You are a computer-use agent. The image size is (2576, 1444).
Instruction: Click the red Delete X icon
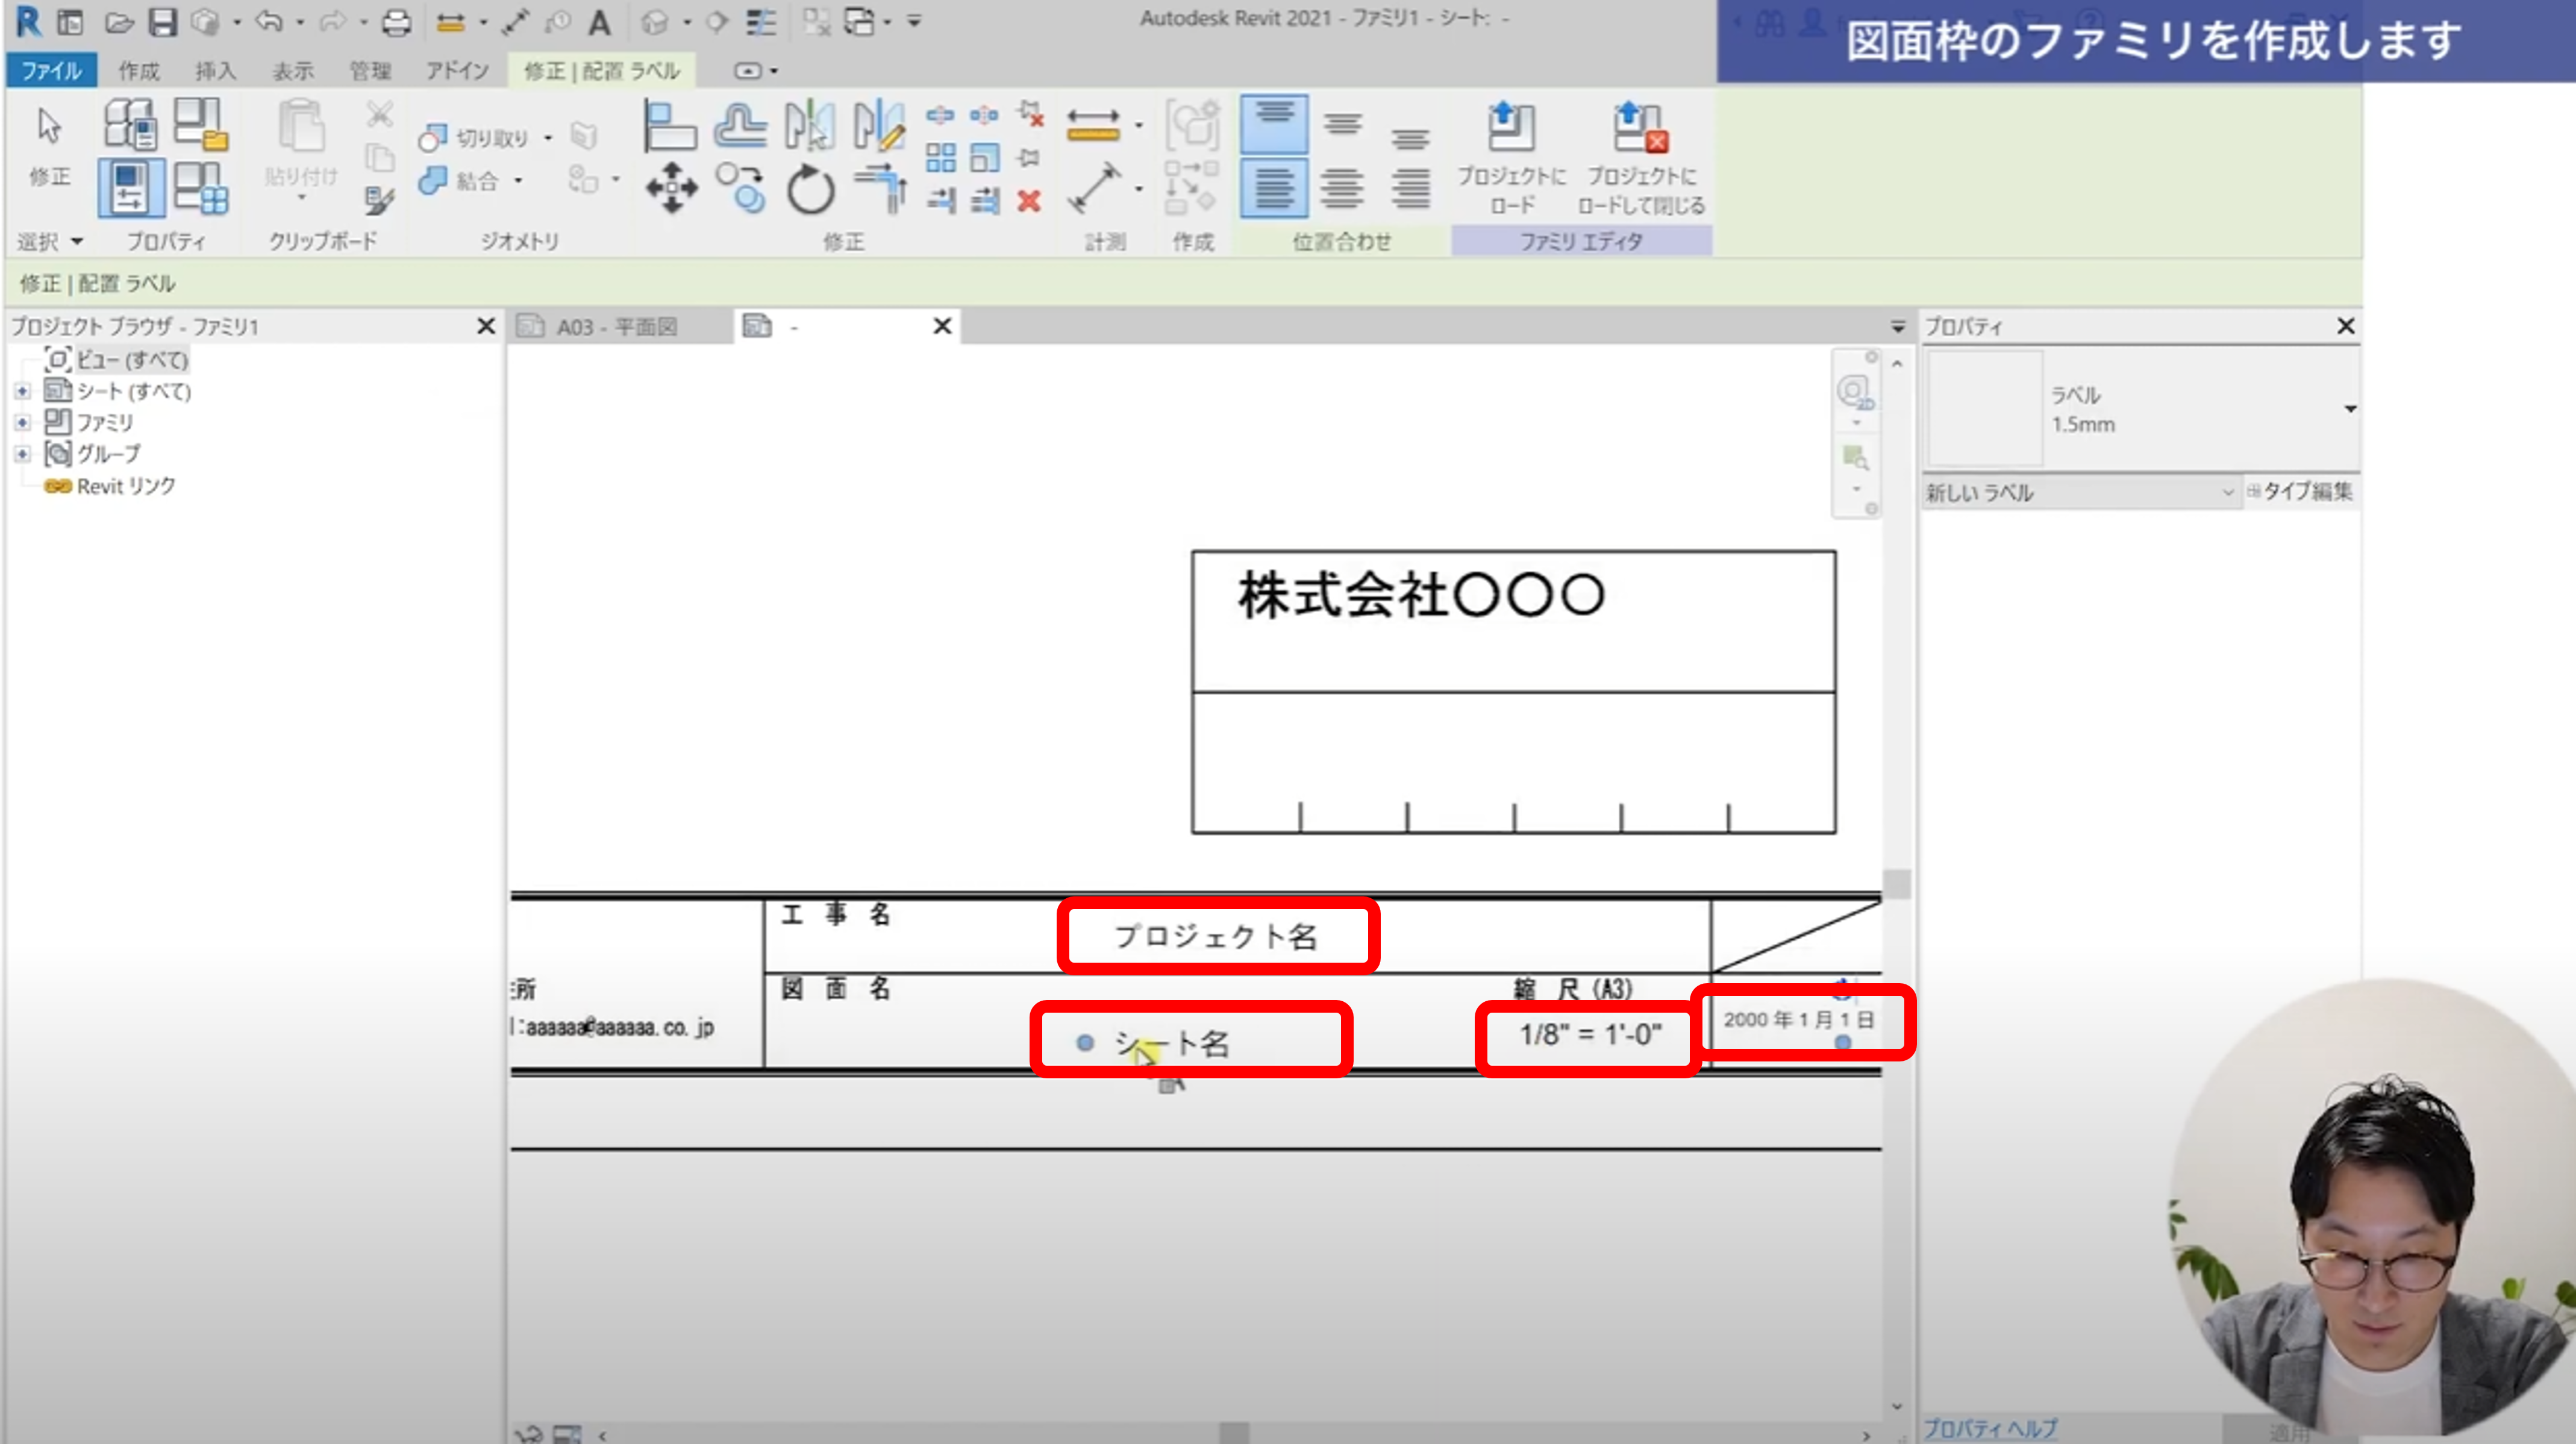click(x=1029, y=201)
